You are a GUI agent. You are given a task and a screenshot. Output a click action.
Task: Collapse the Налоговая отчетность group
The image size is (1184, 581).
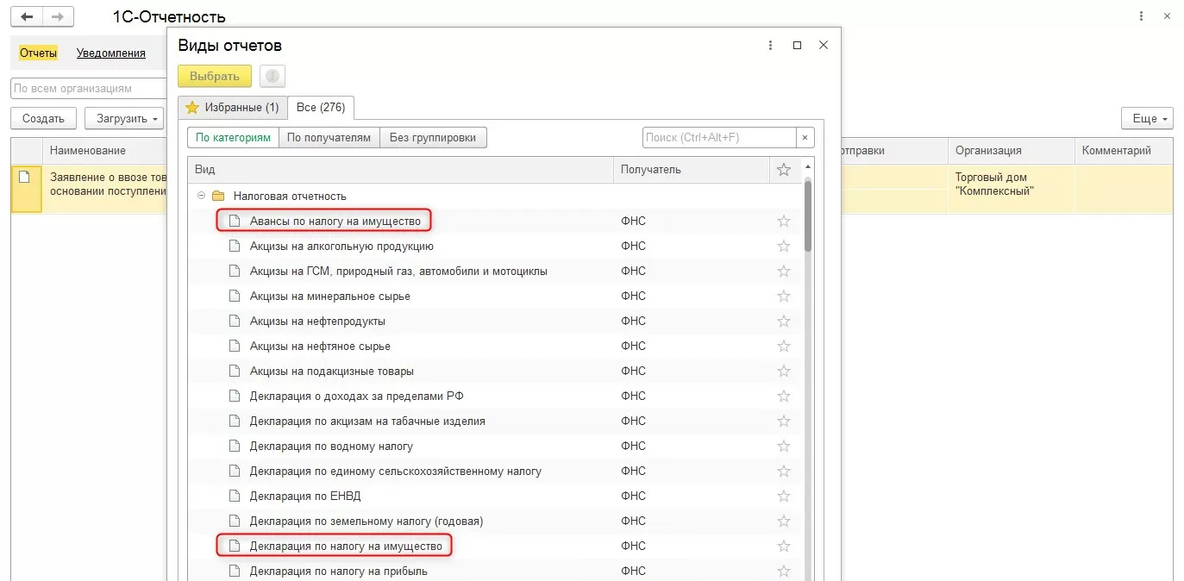point(201,196)
